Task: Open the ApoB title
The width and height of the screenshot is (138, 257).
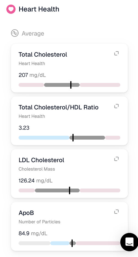Action: (x=26, y=213)
